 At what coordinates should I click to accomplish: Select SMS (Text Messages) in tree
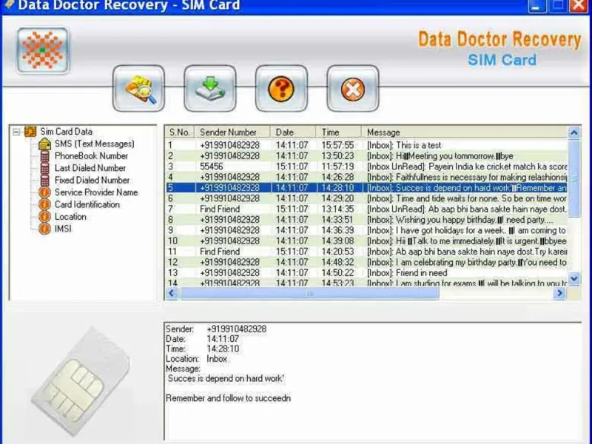95,144
